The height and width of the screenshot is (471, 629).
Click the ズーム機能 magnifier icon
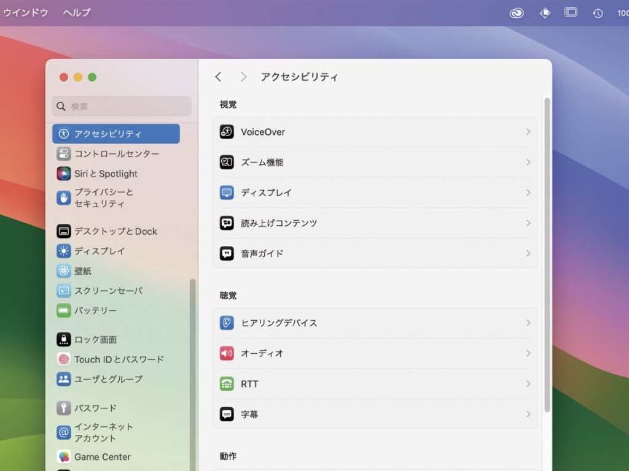tap(227, 162)
